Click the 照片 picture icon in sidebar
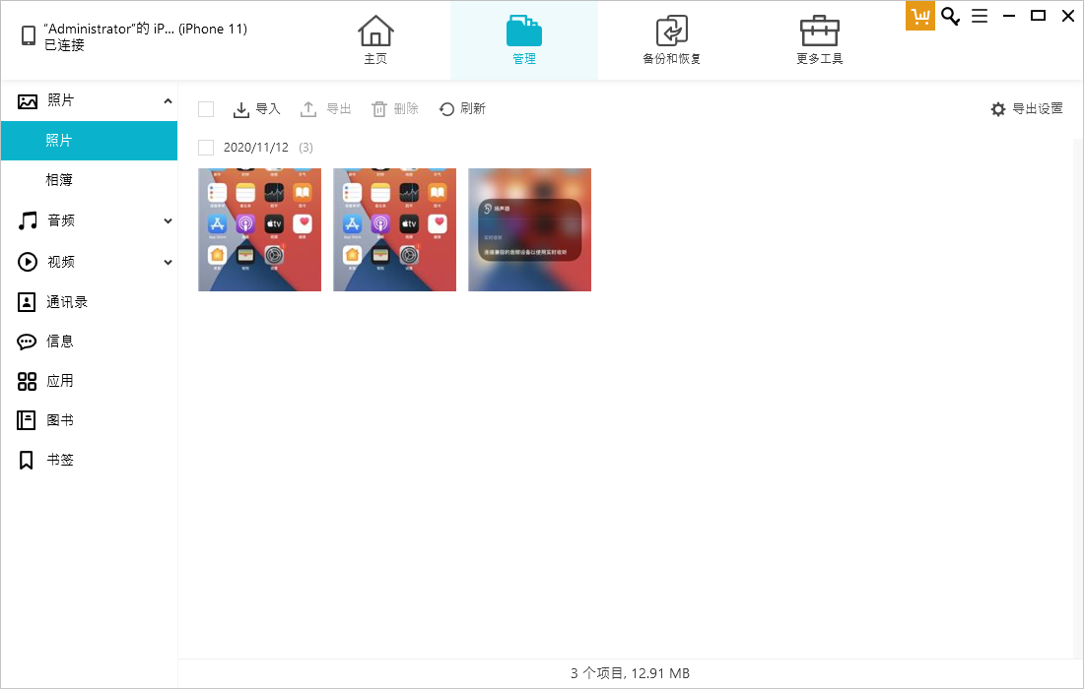This screenshot has width=1084, height=689. pos(28,101)
